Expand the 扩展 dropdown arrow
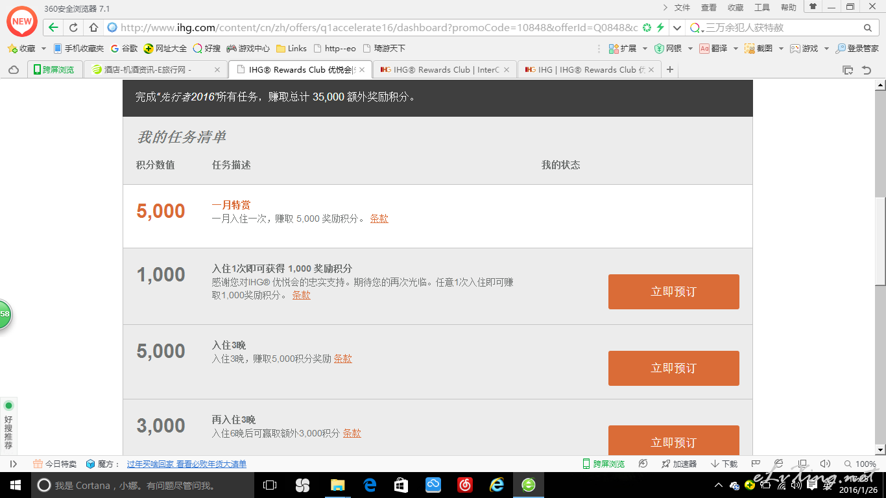The image size is (886, 498). click(645, 49)
